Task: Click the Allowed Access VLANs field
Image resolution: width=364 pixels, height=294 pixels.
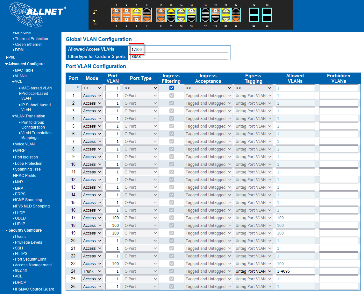Action: 179,49
